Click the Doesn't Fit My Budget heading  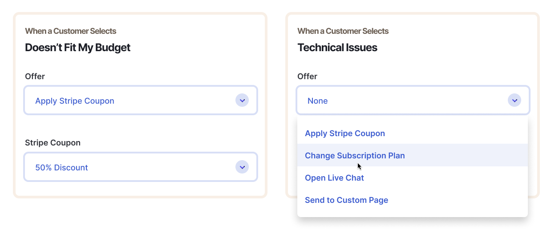coord(77,48)
